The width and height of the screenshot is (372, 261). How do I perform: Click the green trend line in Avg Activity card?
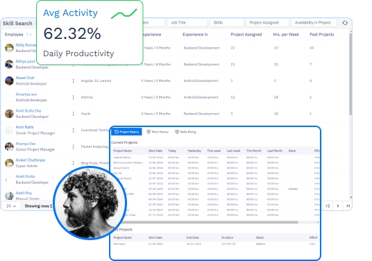[x=124, y=14]
